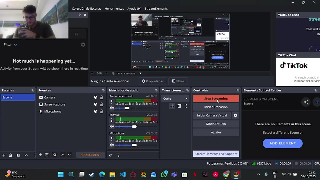Click blue ADD ELEMENT button in Elements Control Center
The height and width of the screenshot is (180, 320).
click(x=283, y=143)
